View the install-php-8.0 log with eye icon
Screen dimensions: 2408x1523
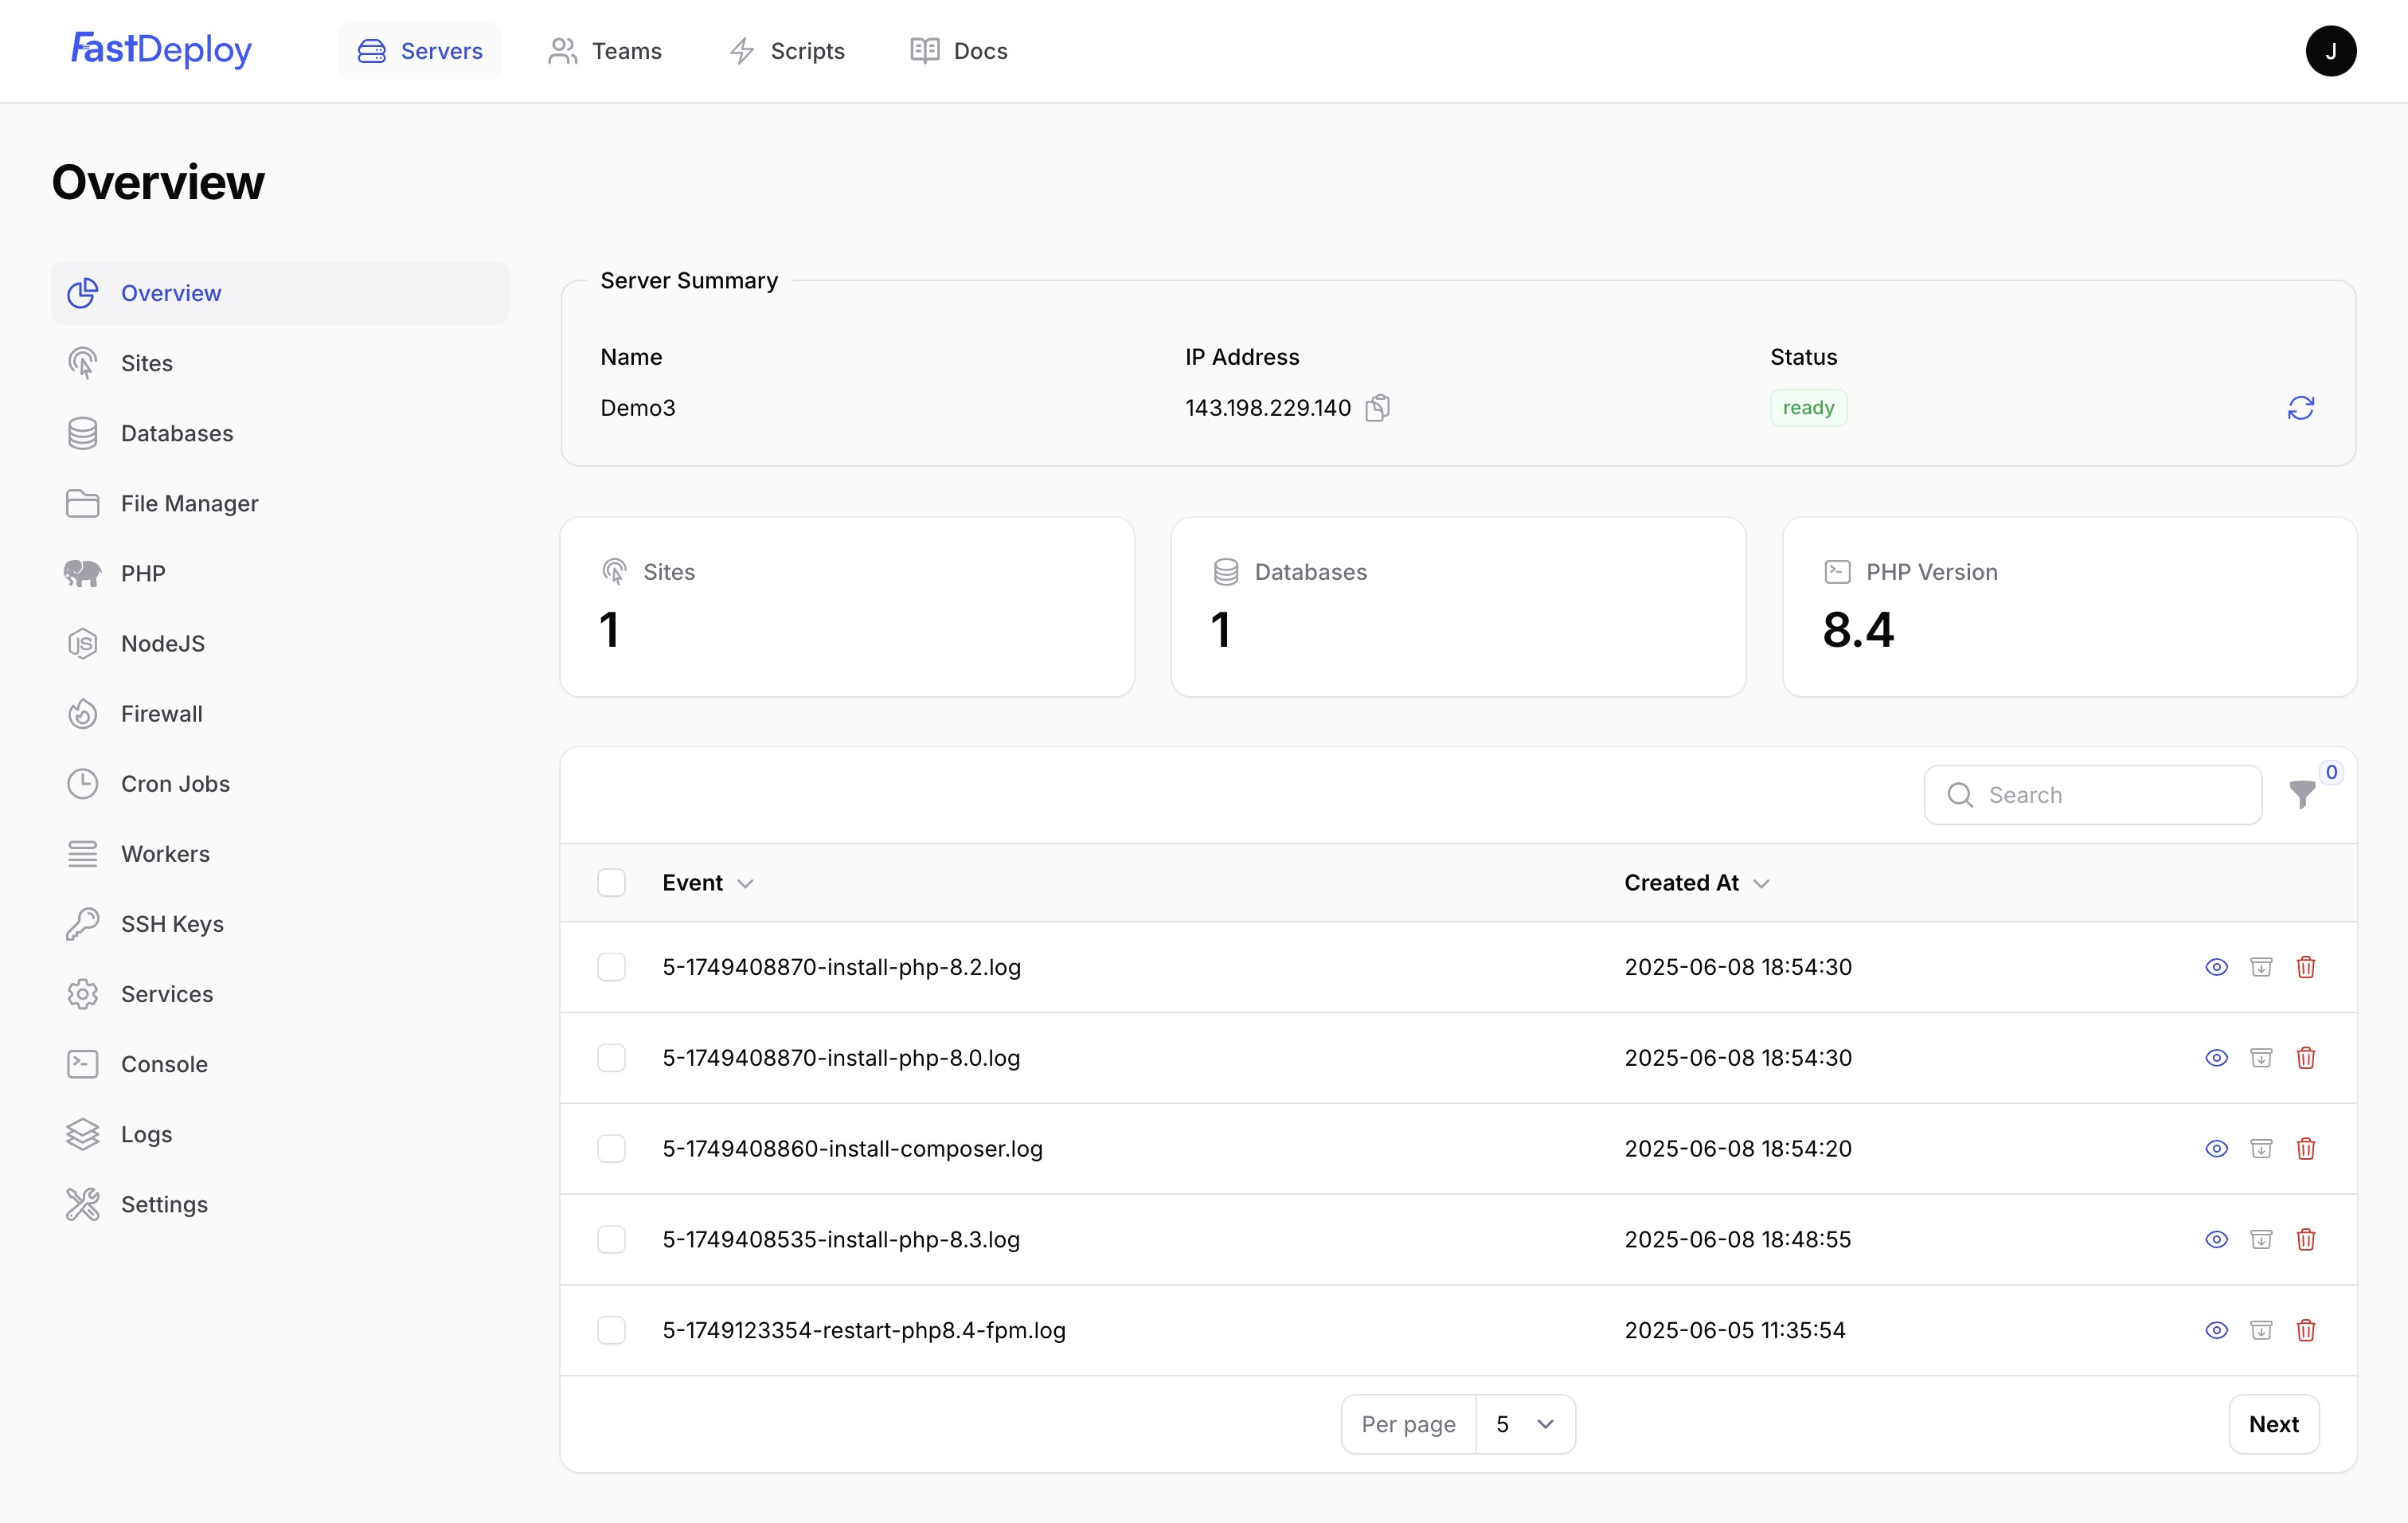tap(2217, 1058)
